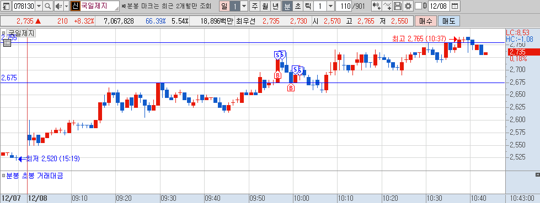540x203 pixels.
Task: Select the tick (틱) chart tab
Action: pyautogui.click(x=308, y=6)
